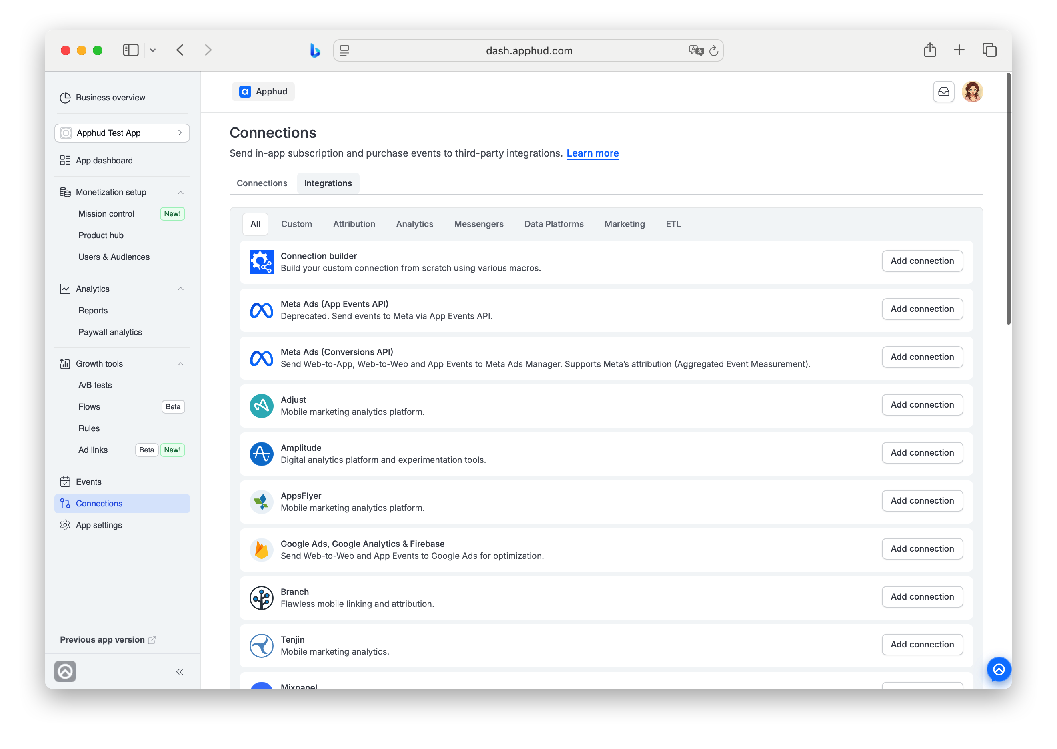Open external link icon beside Previous app version
Viewport: 1057px width, 749px height.
152,640
